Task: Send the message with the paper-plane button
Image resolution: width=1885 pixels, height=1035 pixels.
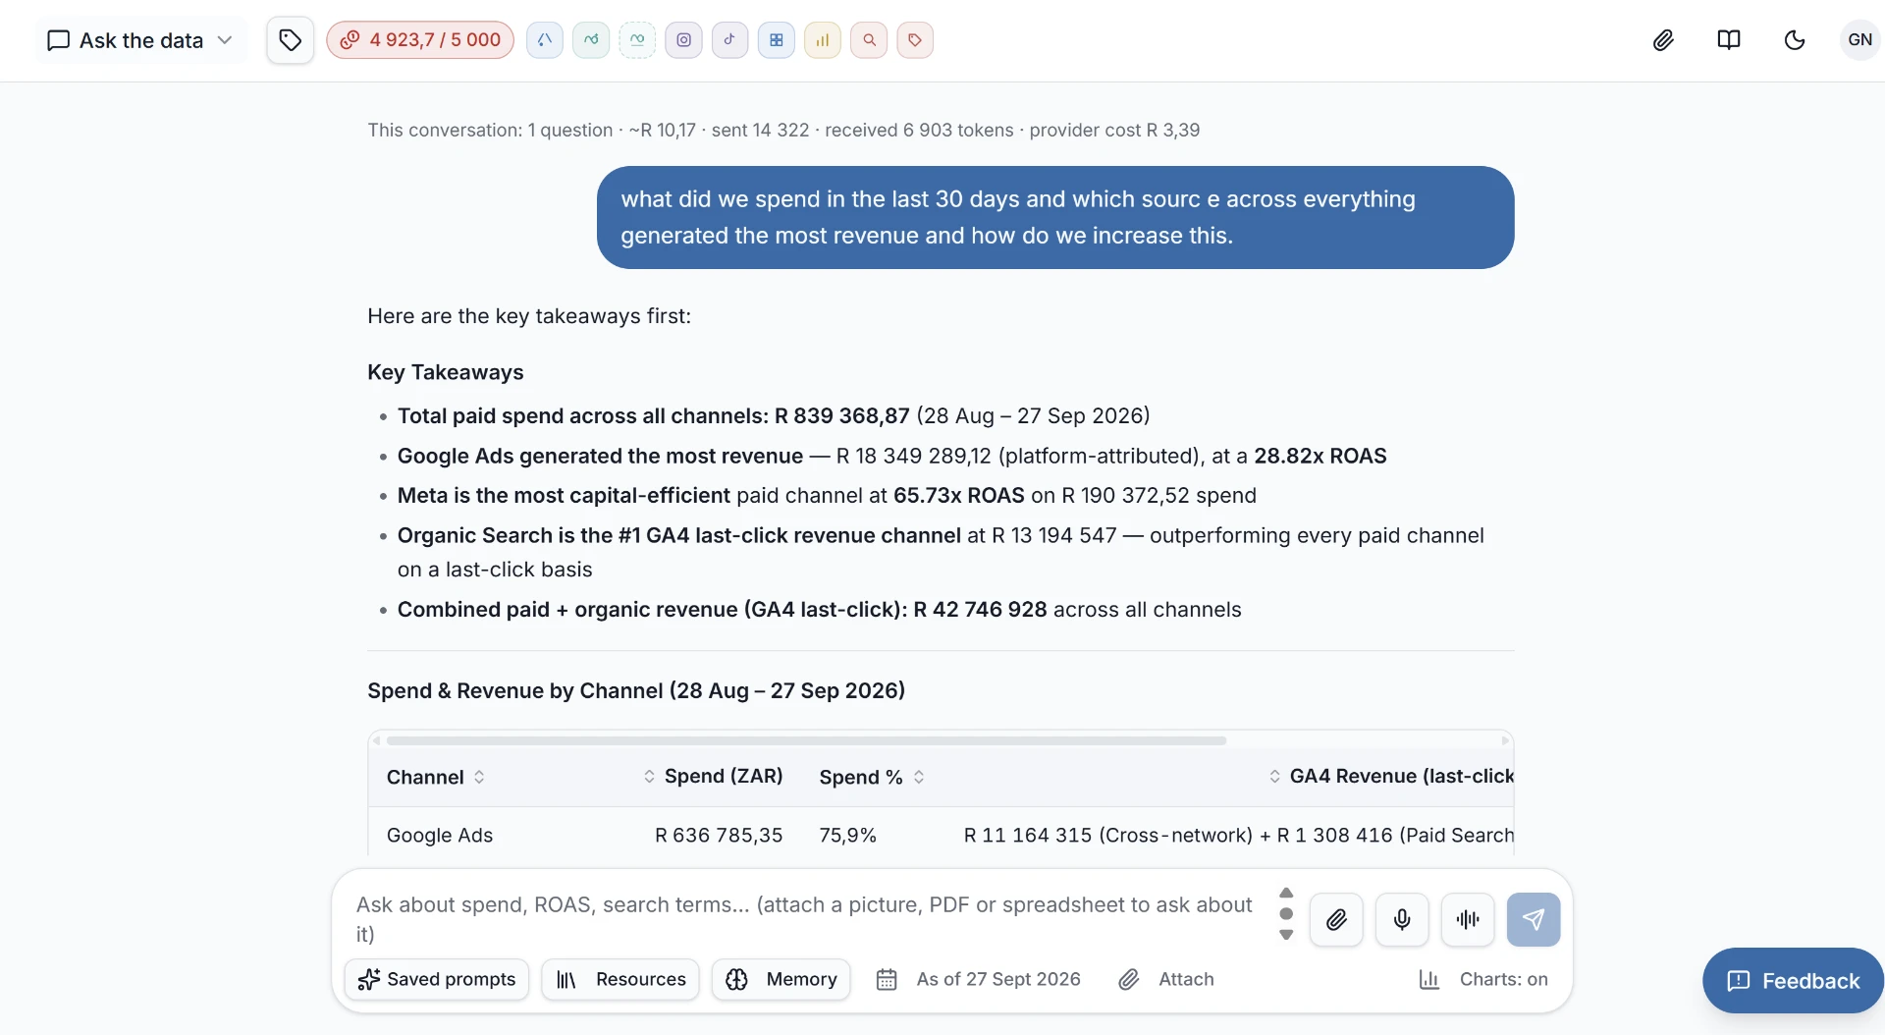Action: click(x=1534, y=919)
